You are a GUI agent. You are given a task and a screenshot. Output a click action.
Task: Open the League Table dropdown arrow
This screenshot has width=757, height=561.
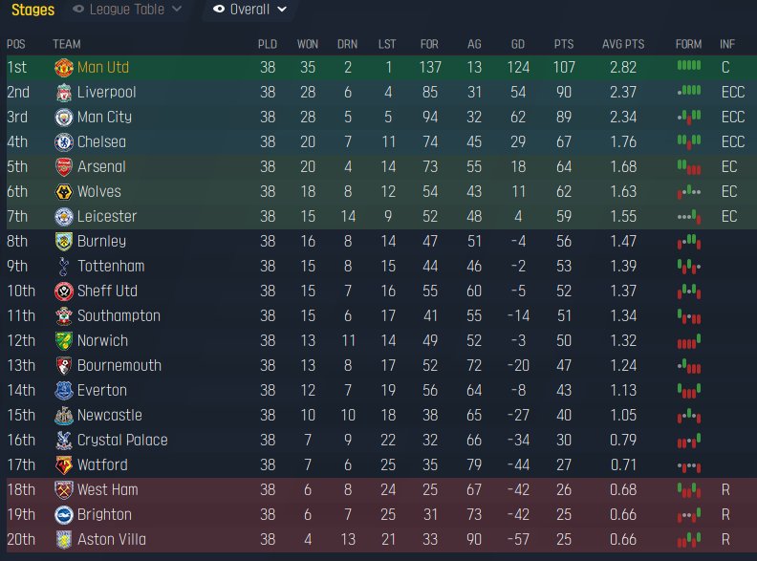(177, 10)
